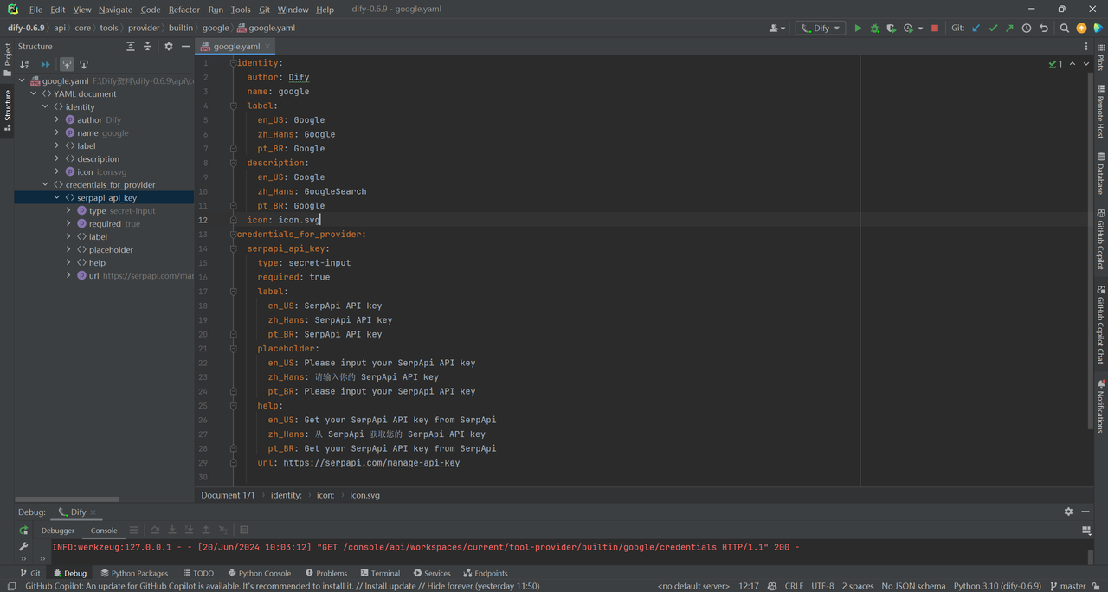This screenshot has width=1108, height=592.
Task: Click Python 3.10 interpreter in status bar
Action: [997, 586]
